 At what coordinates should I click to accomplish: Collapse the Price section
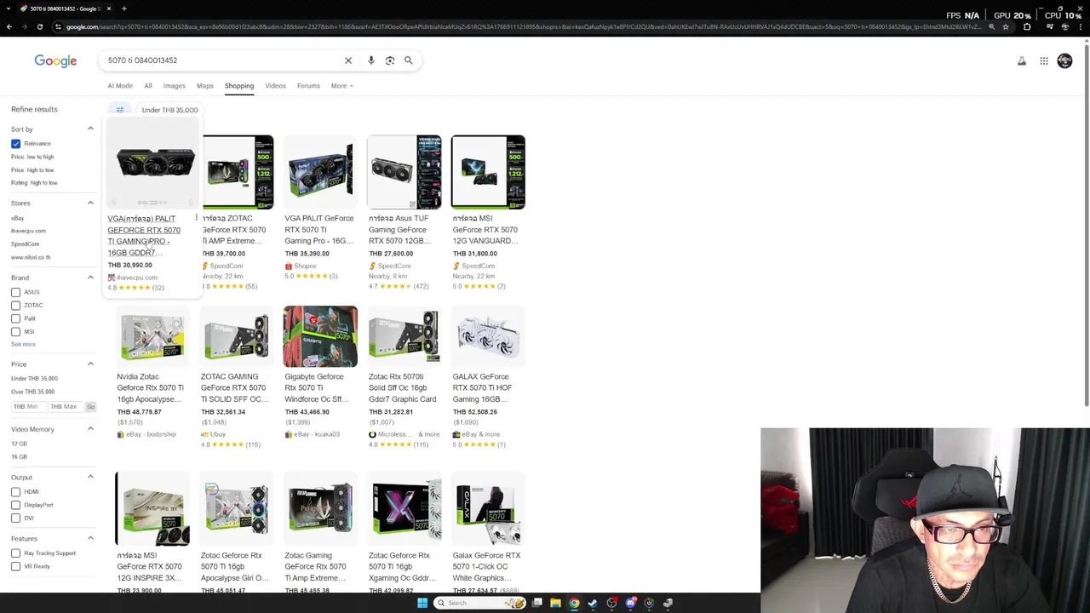pyautogui.click(x=90, y=364)
